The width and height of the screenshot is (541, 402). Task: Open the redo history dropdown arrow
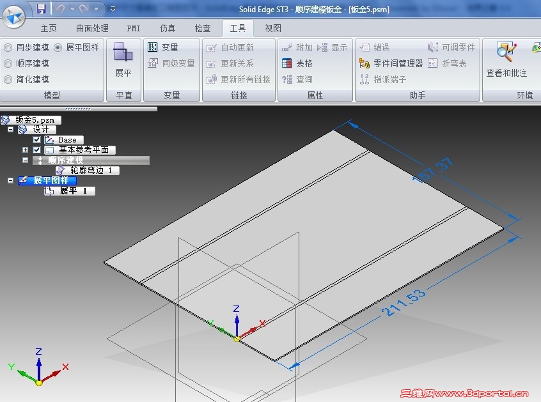[x=97, y=9]
